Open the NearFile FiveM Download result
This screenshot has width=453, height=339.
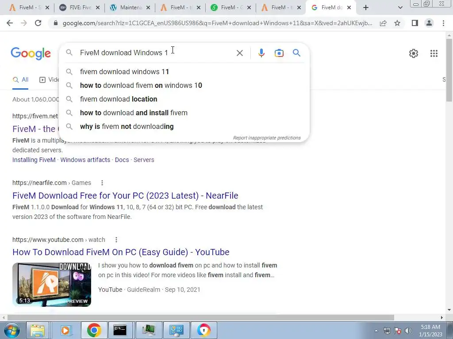click(x=125, y=196)
